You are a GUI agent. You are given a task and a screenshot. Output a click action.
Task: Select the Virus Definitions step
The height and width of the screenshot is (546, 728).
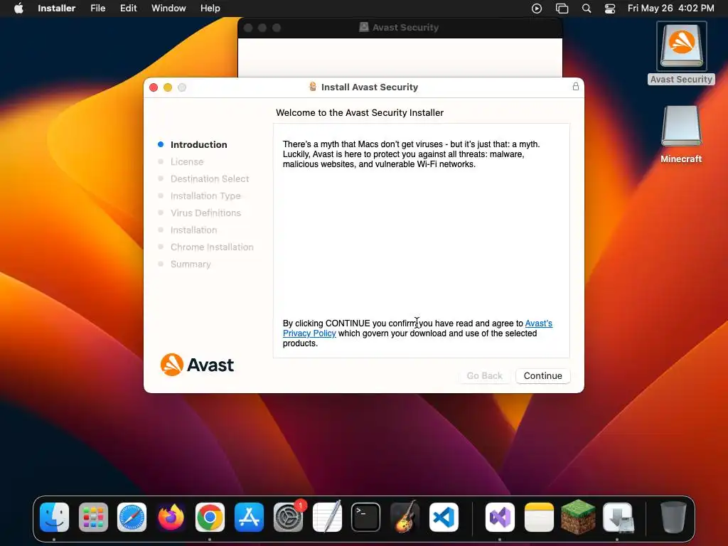coord(205,213)
